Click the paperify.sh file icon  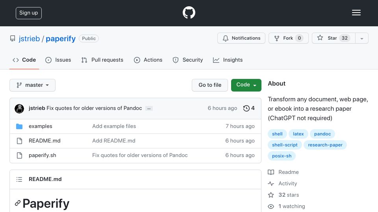click(x=20, y=155)
